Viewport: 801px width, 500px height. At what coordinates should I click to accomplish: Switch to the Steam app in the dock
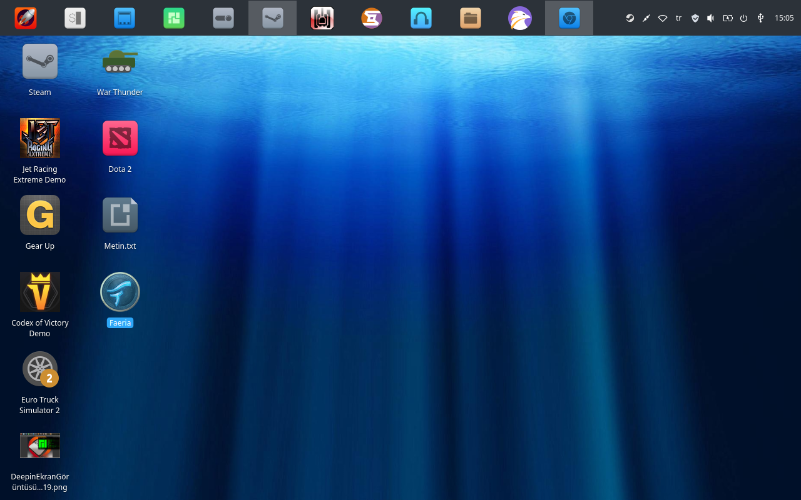click(x=273, y=18)
